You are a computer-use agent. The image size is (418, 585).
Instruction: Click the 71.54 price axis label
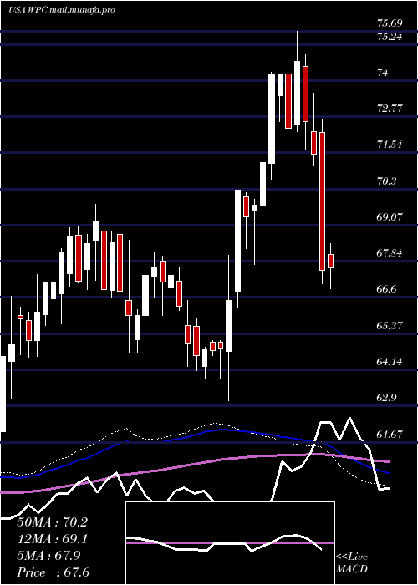pos(390,145)
